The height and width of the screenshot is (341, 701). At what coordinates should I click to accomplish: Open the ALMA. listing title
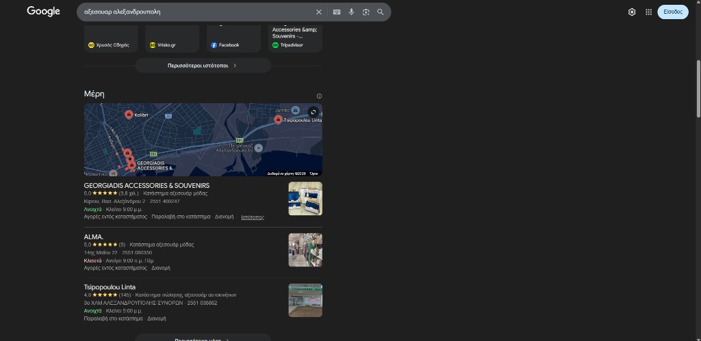[93, 236]
